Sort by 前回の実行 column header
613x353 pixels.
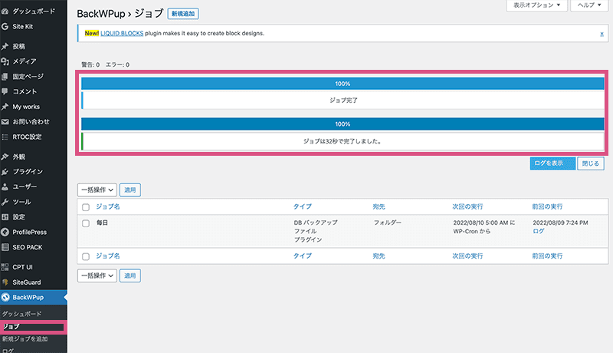tap(547, 206)
